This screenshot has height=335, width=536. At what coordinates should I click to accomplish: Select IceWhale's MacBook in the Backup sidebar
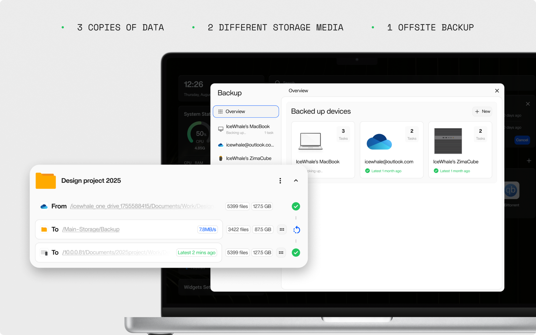246,129
